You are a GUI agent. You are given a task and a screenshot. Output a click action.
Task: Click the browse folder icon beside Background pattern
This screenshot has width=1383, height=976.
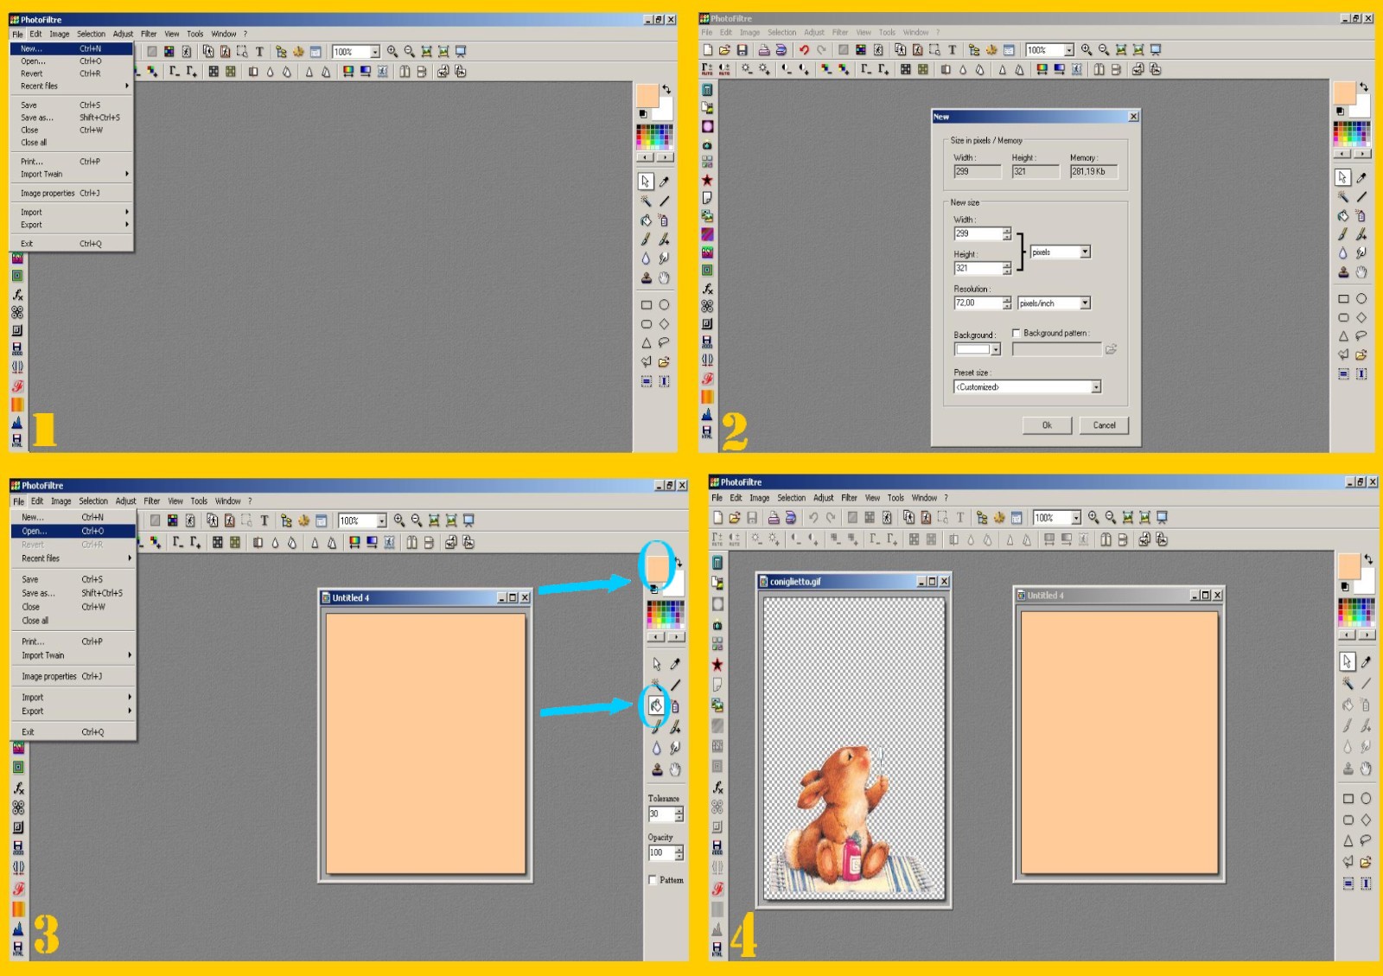click(1111, 349)
